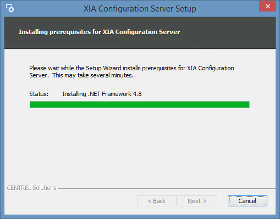
Task: Click the greyed-out Back button
Action: 157,201
